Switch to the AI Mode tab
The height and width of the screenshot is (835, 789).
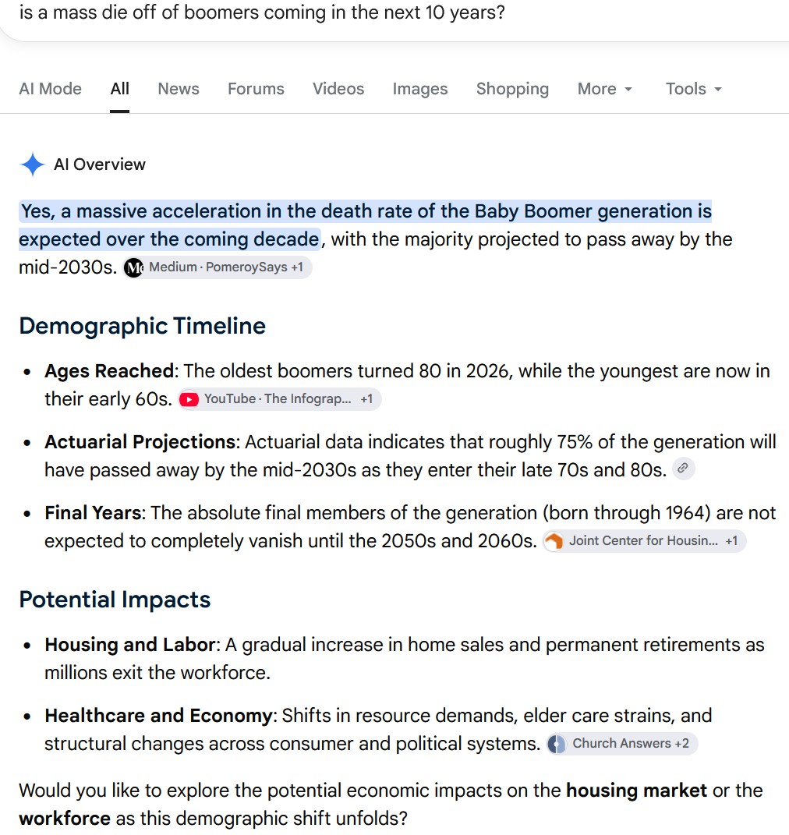(x=51, y=89)
